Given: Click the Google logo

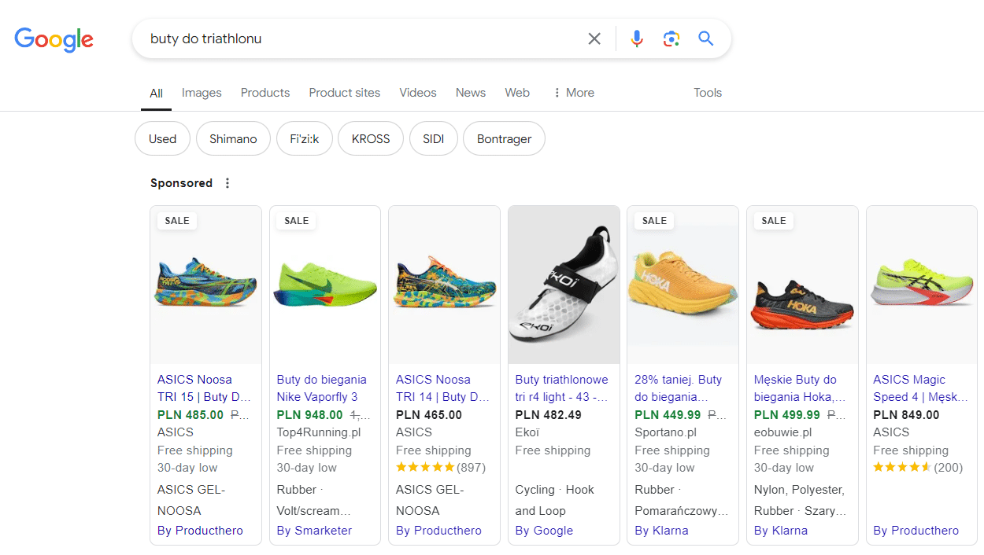Looking at the screenshot, I should pyautogui.click(x=54, y=39).
